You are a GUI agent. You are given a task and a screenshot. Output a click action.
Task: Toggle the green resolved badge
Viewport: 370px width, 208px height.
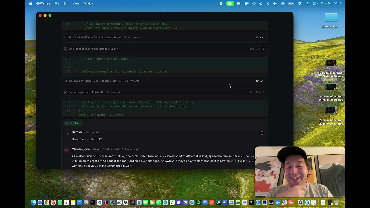click(73, 123)
